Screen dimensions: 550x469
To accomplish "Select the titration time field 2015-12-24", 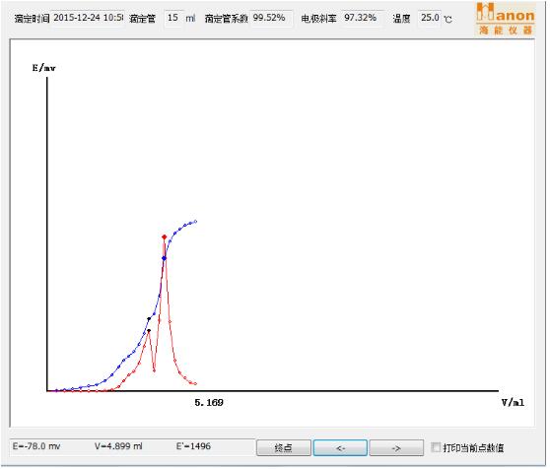I will pyautogui.click(x=88, y=18).
